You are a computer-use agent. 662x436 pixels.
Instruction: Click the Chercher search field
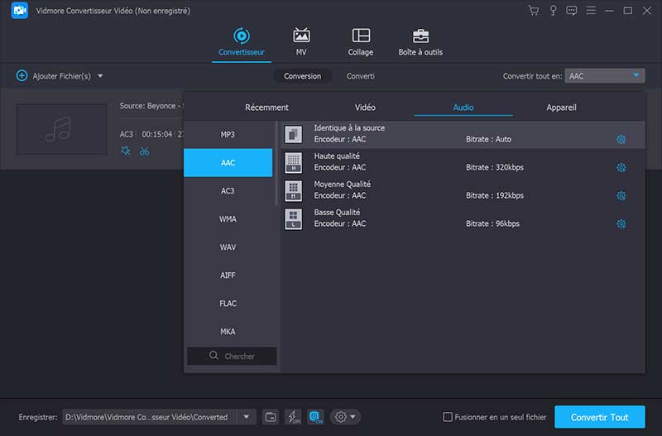click(232, 356)
